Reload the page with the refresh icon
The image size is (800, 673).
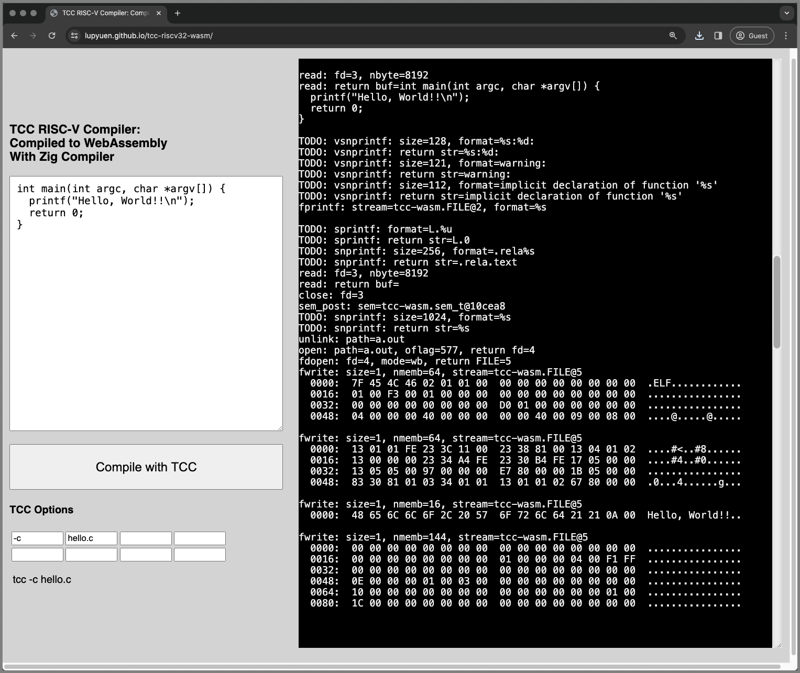[x=52, y=36]
